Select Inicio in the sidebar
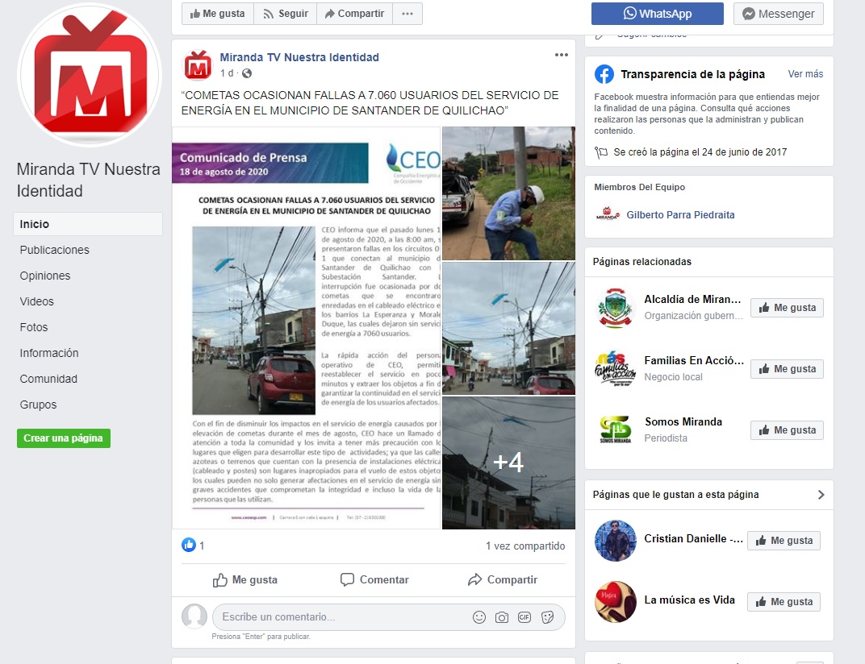The width and height of the screenshot is (865, 664). click(x=88, y=224)
